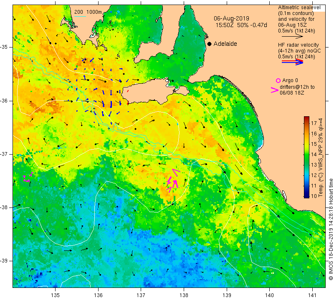The image size is (334, 300).
Task: Click the '-38' latitude axis label
Action: click(4, 207)
